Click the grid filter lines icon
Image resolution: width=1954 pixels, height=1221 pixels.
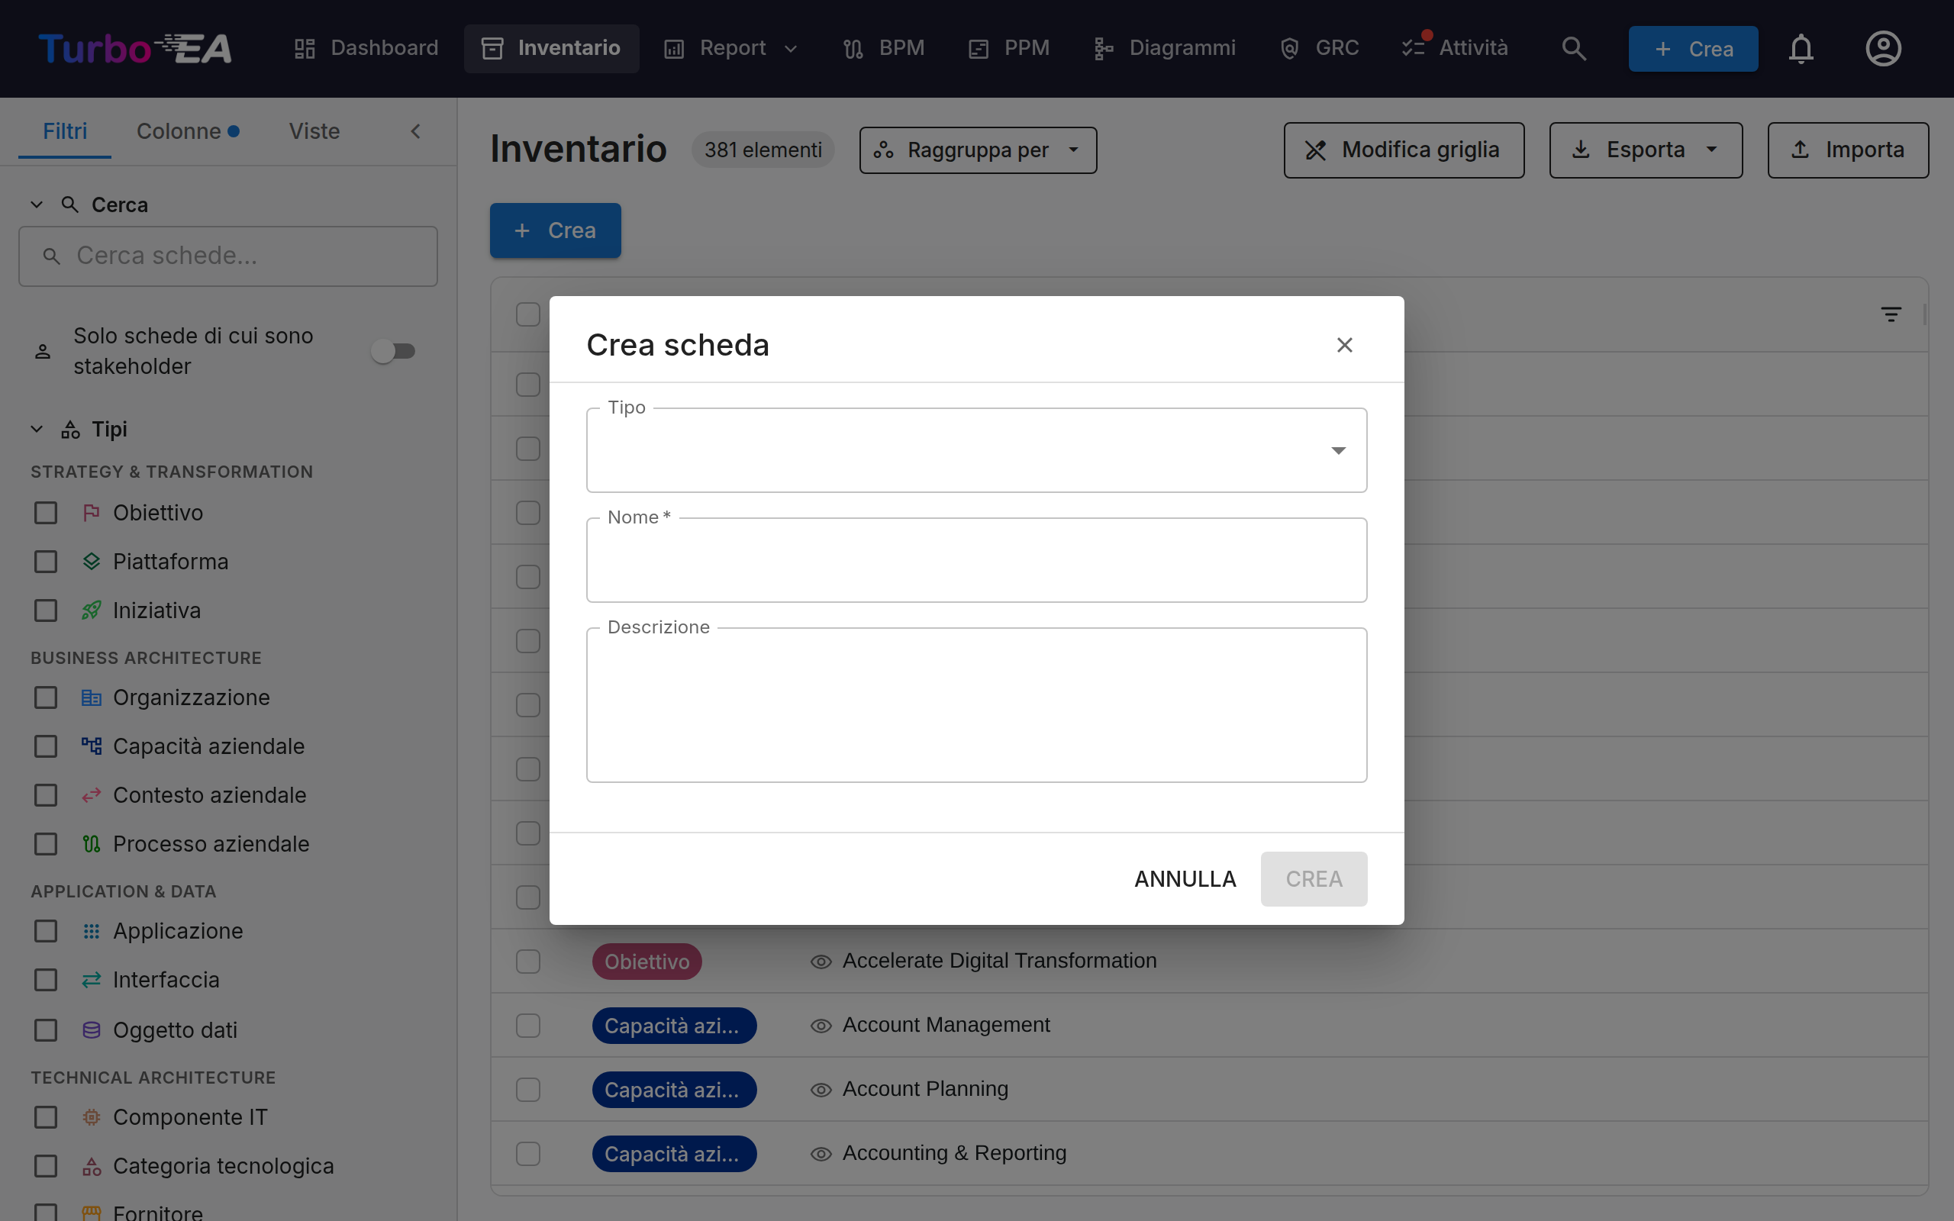click(1890, 314)
